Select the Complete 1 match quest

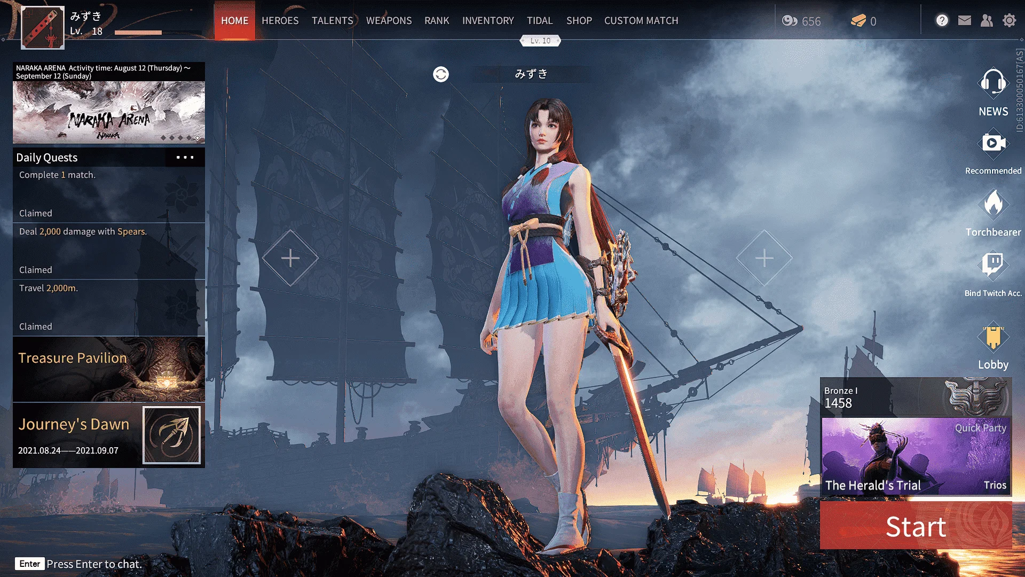[x=109, y=194]
